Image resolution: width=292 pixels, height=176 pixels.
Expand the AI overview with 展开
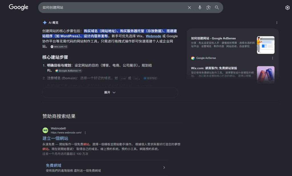(110, 92)
